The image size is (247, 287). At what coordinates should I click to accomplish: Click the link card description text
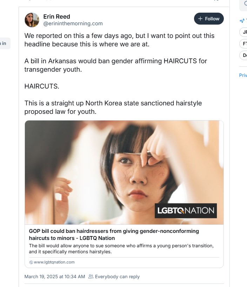[121, 249]
